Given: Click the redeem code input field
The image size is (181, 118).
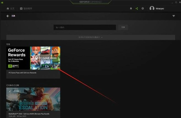Looking at the screenshot, I should pos(85,27).
